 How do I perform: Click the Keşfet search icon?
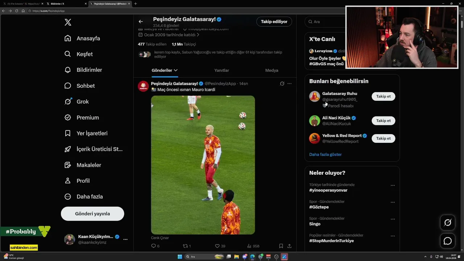tap(68, 54)
